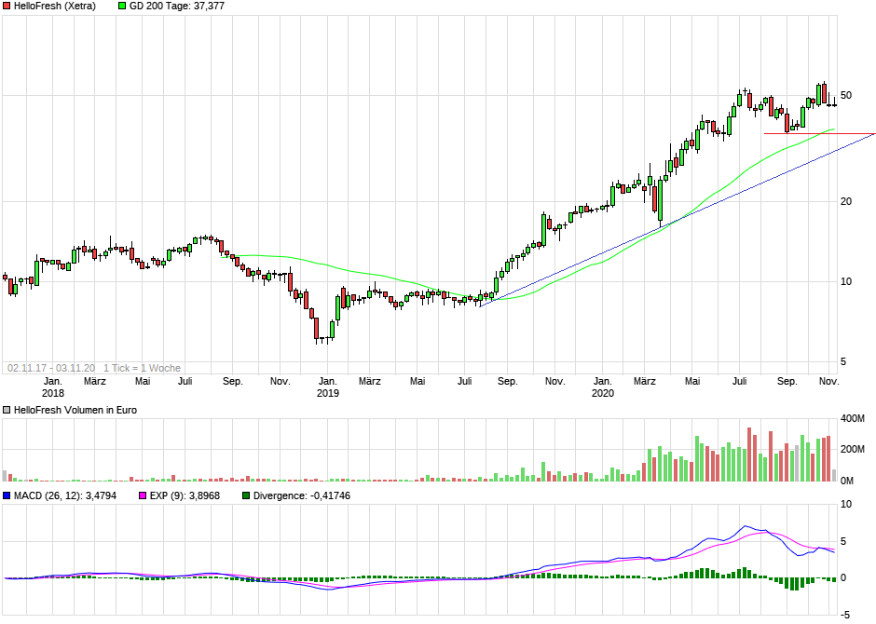Viewport: 876px width, 624px height.
Task: Click the date range text '02.11.17 - 03.11.20'
Action: [x=51, y=368]
